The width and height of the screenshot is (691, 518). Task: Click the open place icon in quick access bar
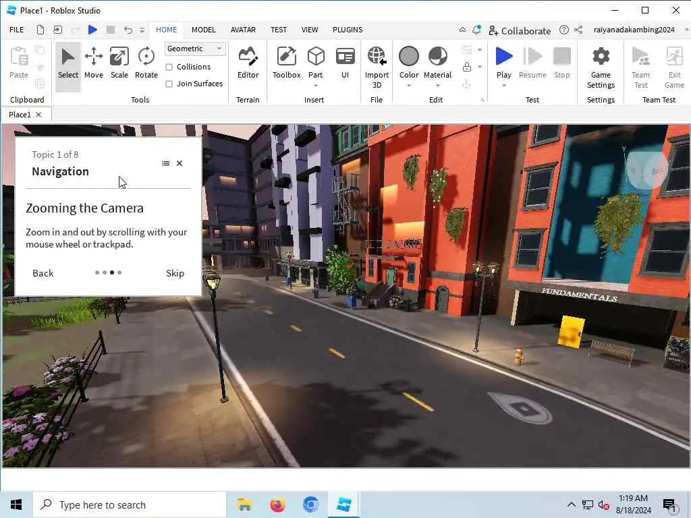click(58, 30)
